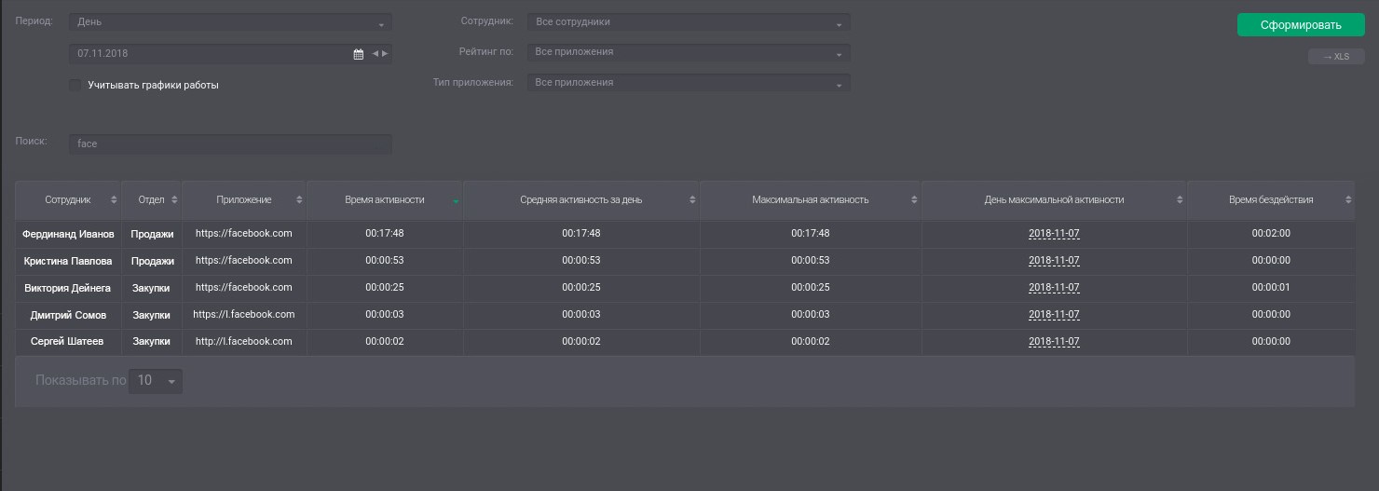Sort by Отдел column arrows
Viewport: 1379px width, 491px height.
coord(174,200)
